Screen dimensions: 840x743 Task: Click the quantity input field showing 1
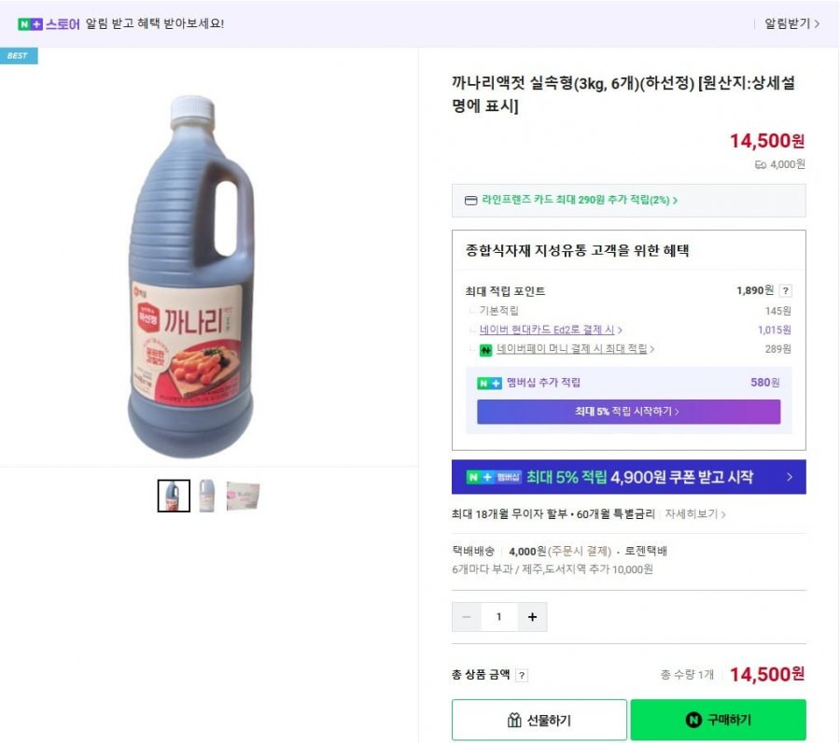click(x=499, y=616)
